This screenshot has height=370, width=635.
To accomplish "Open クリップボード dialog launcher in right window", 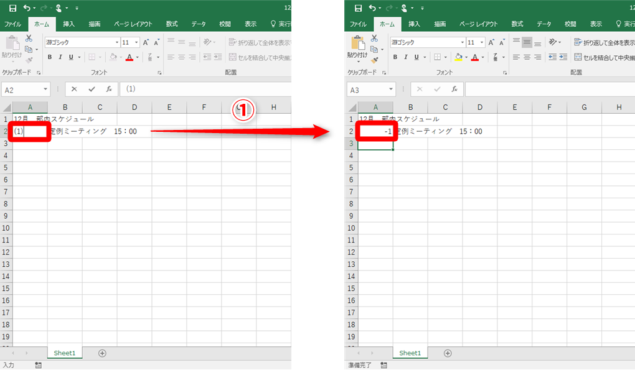I will [x=384, y=73].
